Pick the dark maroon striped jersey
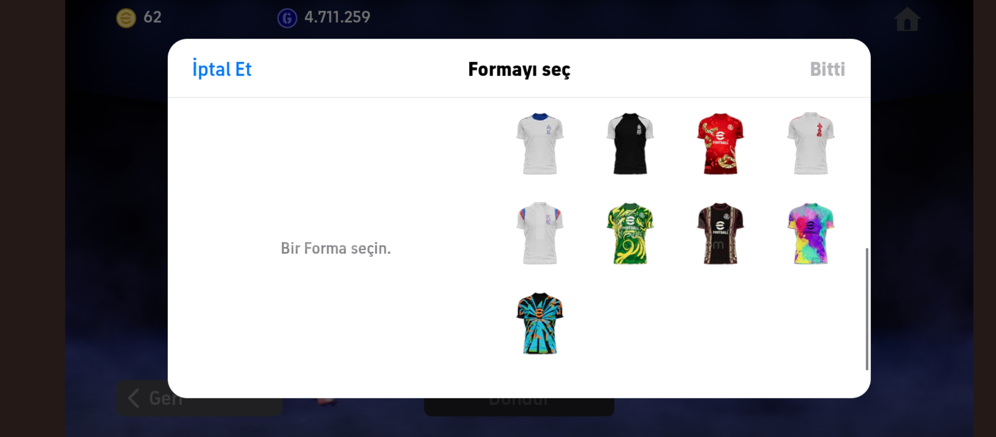This screenshot has width=996, height=437. pos(720,233)
